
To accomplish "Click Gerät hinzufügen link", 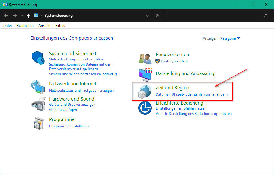I will click(x=63, y=110).
